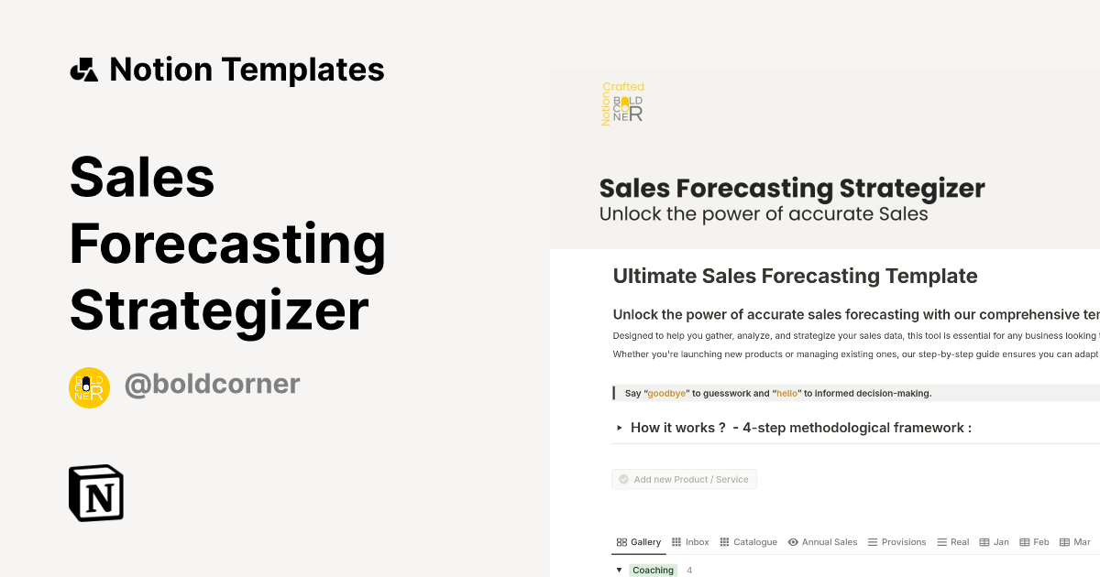Image resolution: width=1100 pixels, height=577 pixels.
Task: Click the Add new Product / Service button
Action: (x=684, y=478)
